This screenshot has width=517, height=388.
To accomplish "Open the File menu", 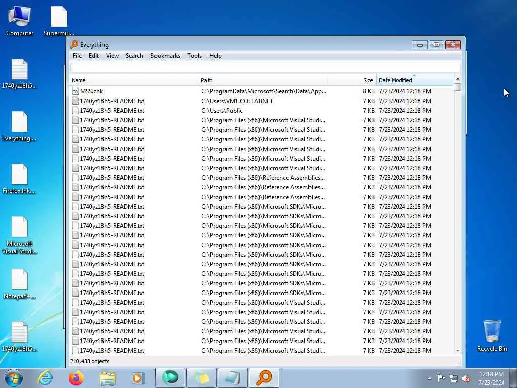I will click(77, 56).
